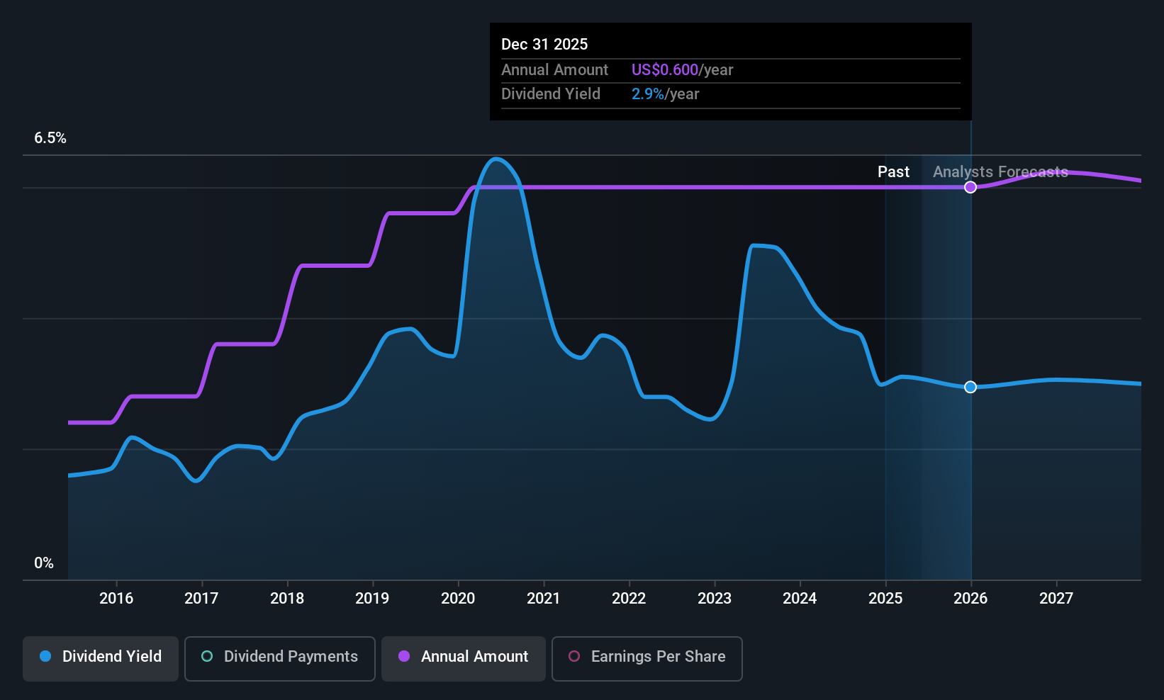Click the 2020 x-axis year label
The height and width of the screenshot is (700, 1164).
point(458,599)
